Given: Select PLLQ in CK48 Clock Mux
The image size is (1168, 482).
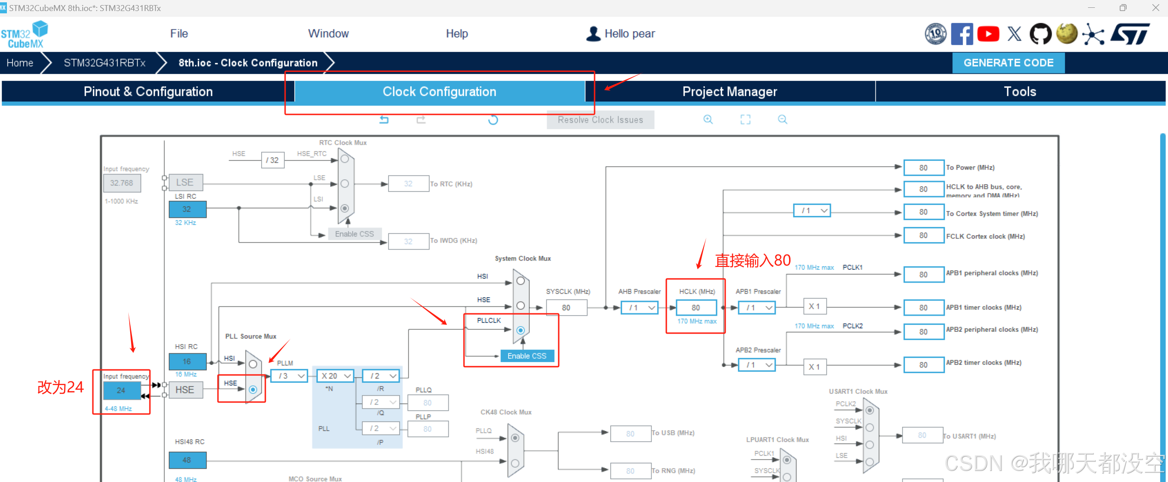Looking at the screenshot, I should click(515, 438).
